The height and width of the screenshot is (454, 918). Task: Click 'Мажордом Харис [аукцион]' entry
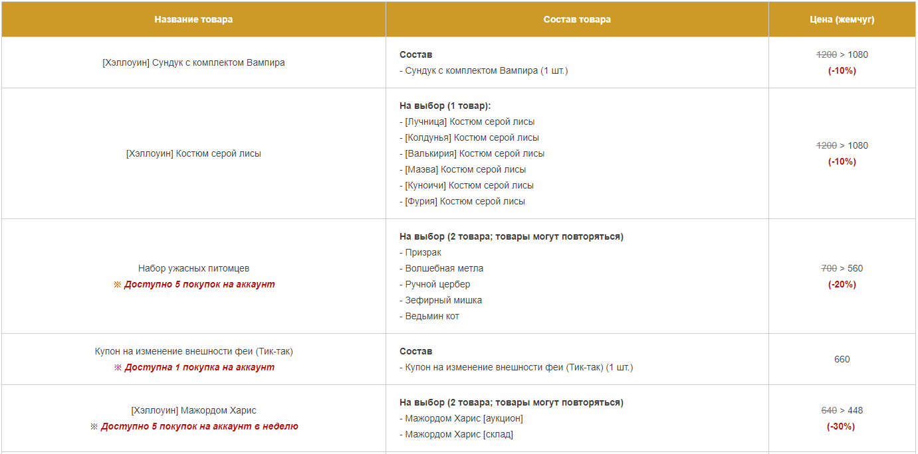tap(461, 418)
